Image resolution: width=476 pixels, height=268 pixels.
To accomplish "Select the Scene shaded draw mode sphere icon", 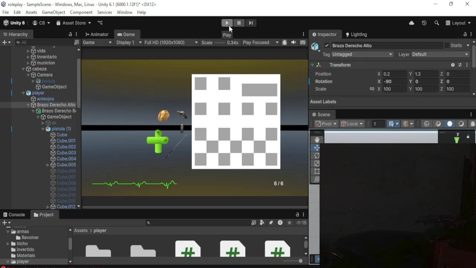I will click(450, 124).
